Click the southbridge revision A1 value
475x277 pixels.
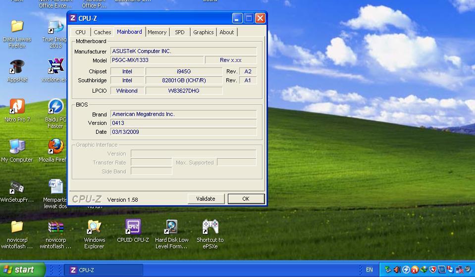click(248, 80)
